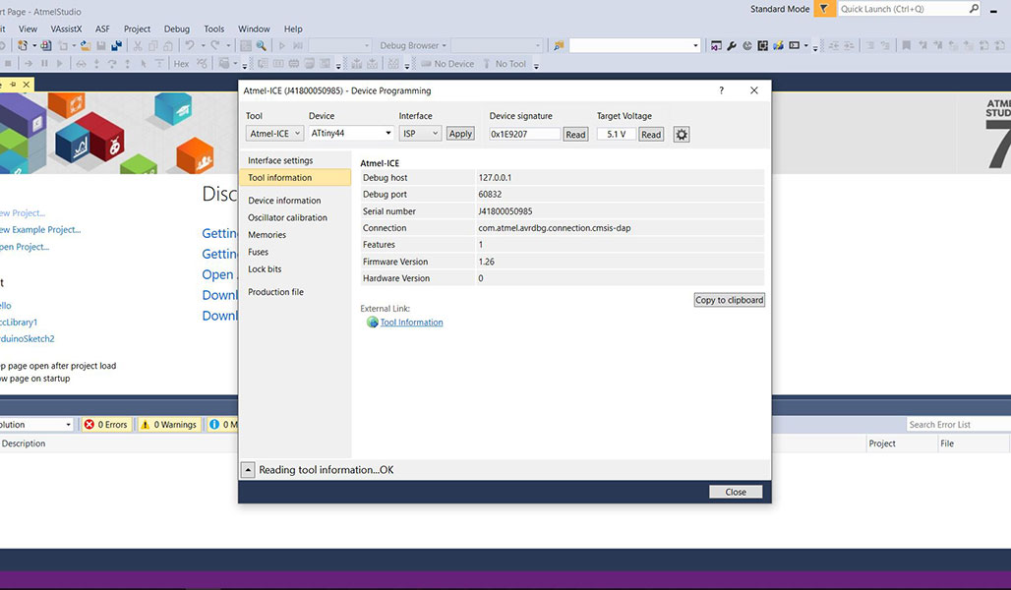Open the ASF menu
The height and width of the screenshot is (590, 1011).
(102, 29)
